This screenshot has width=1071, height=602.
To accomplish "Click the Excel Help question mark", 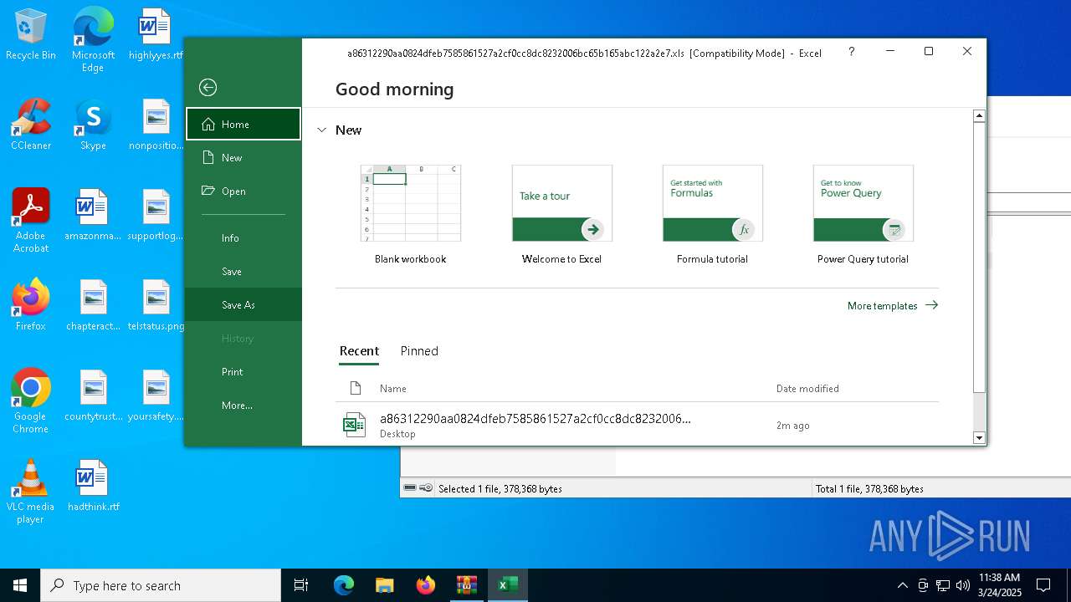I will (852, 52).
